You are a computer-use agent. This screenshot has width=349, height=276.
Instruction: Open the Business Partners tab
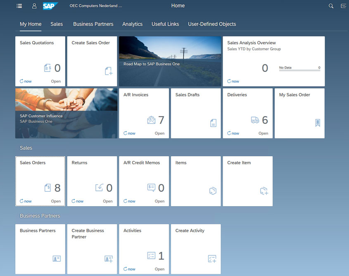(x=93, y=24)
